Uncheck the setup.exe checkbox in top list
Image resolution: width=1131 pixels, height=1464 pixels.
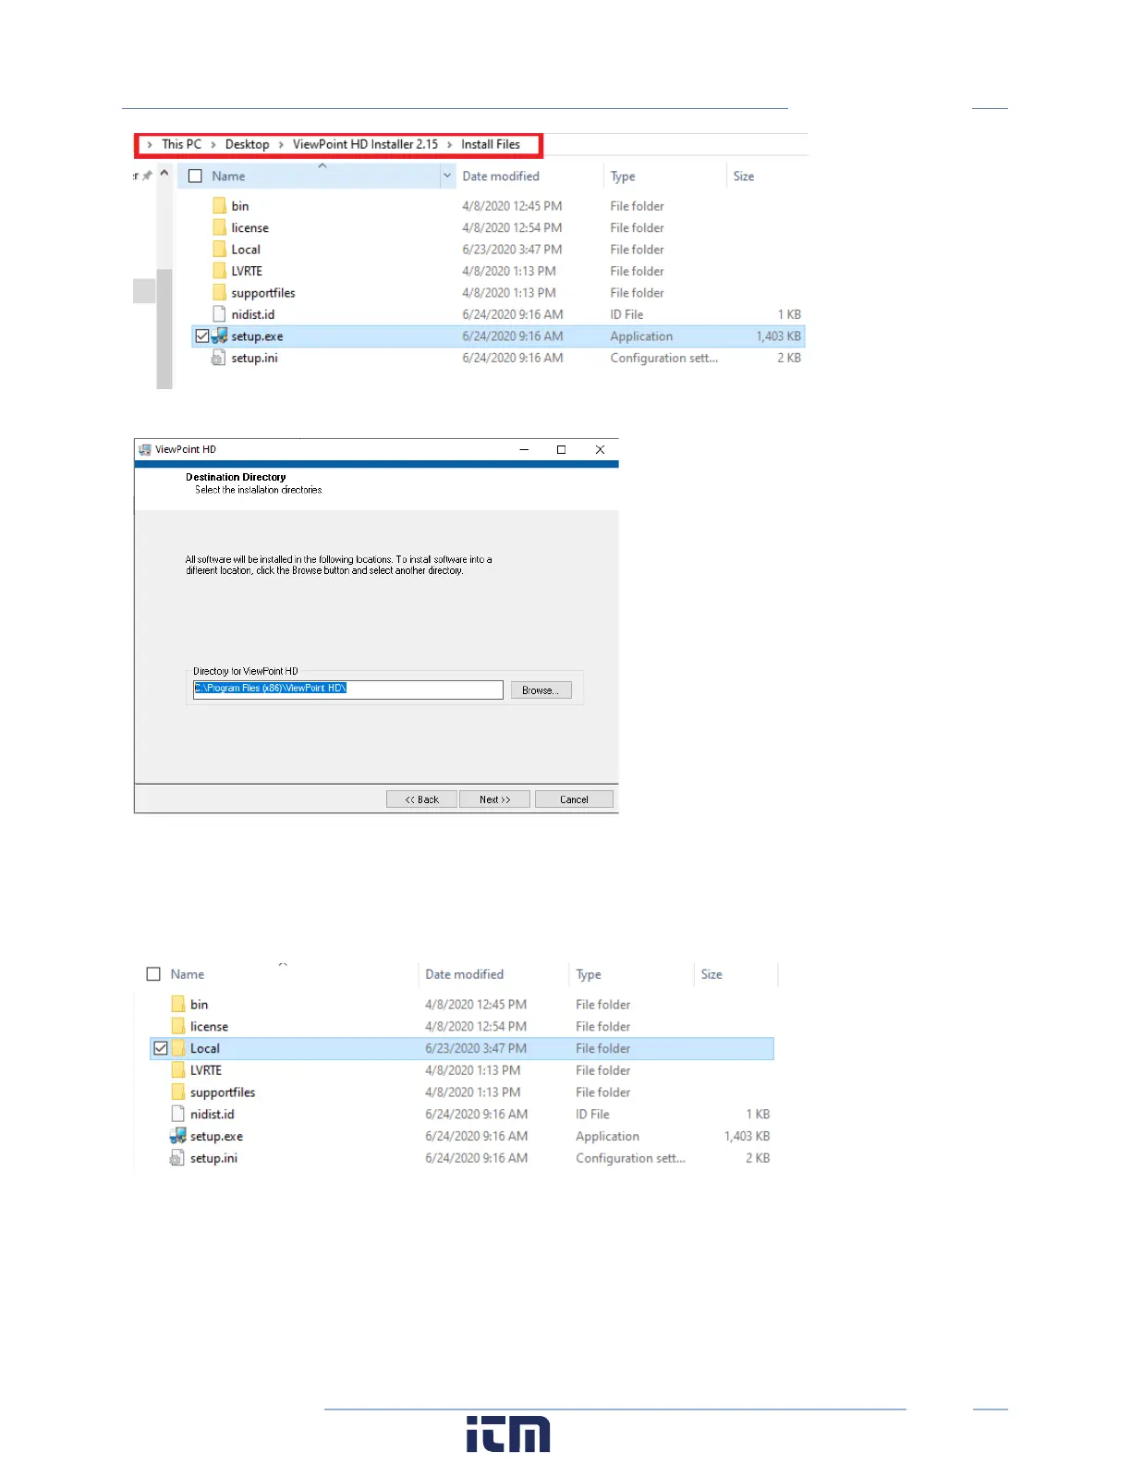tap(201, 335)
